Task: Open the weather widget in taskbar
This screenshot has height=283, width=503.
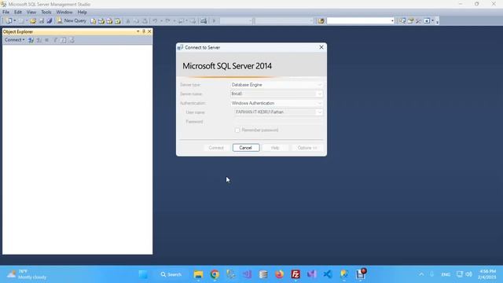Action: (27, 274)
